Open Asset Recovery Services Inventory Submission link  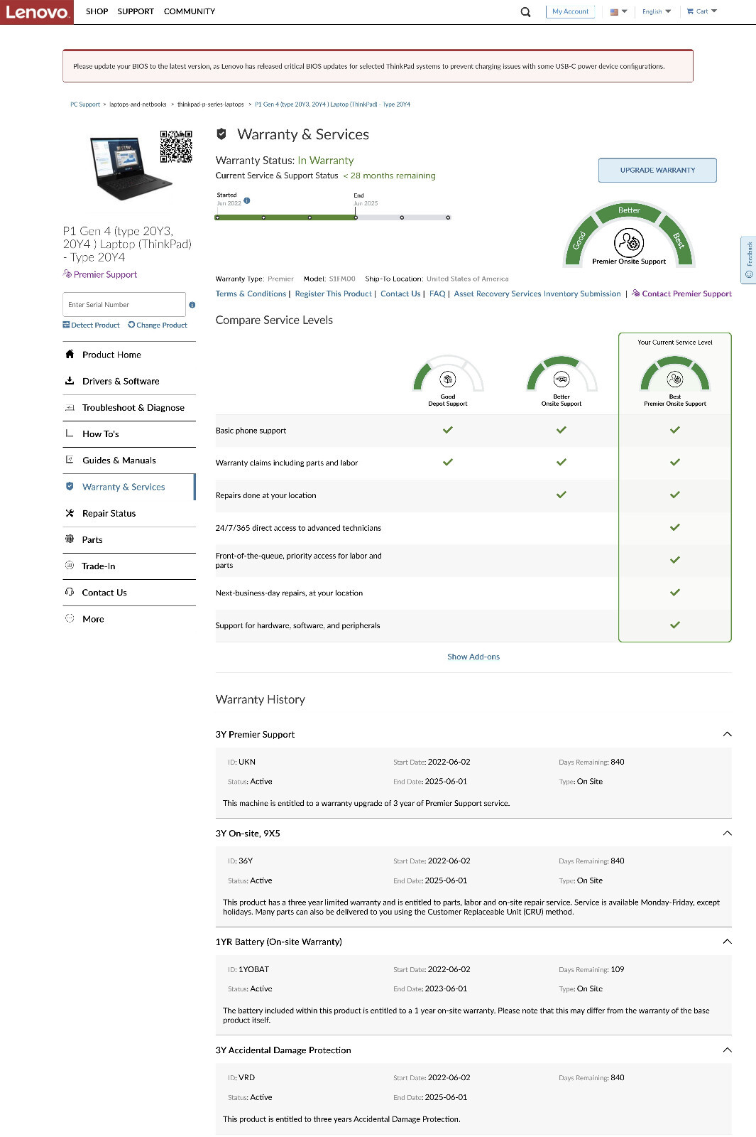click(537, 293)
